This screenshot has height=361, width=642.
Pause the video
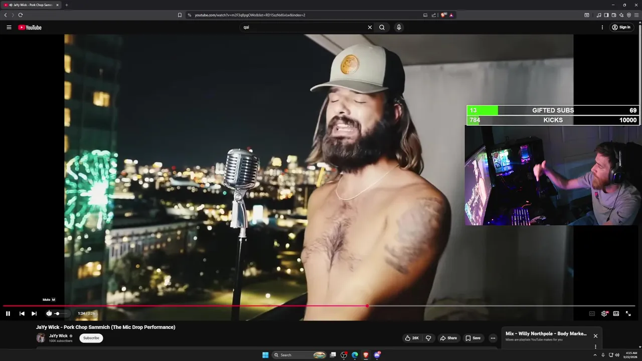coord(8,313)
